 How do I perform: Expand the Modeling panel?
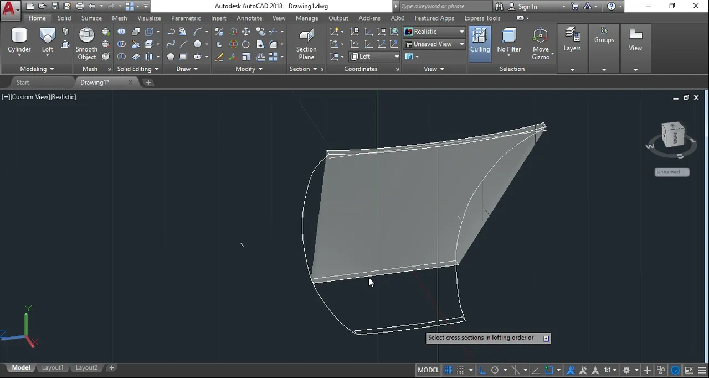click(x=37, y=69)
